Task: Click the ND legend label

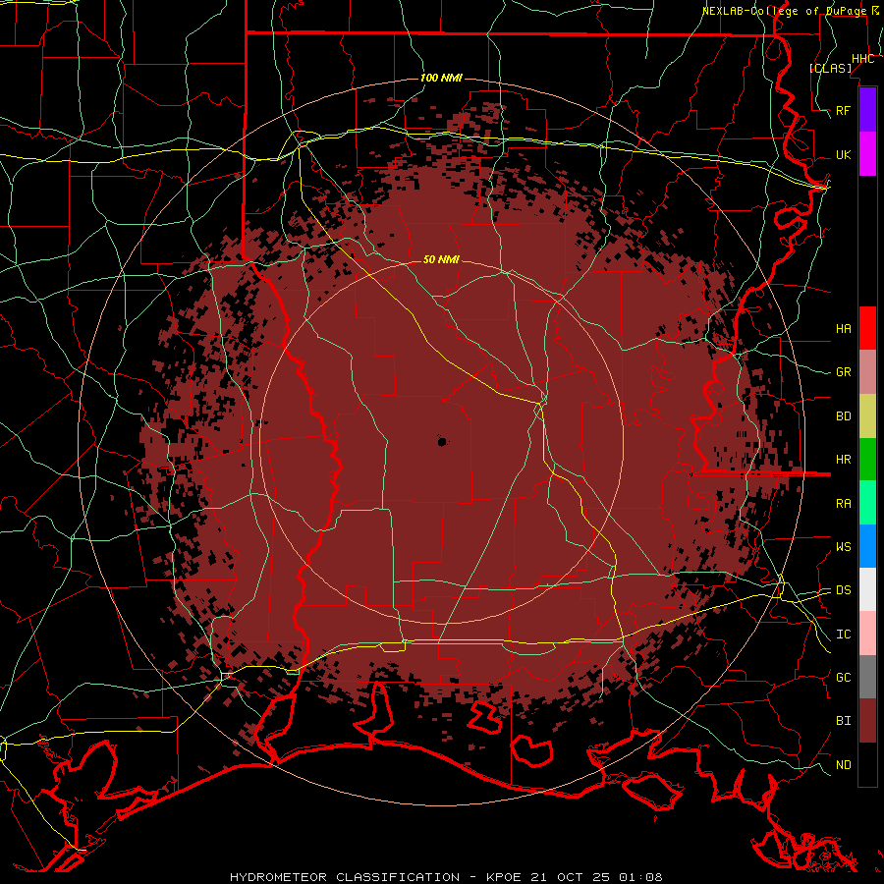Action: [x=843, y=765]
